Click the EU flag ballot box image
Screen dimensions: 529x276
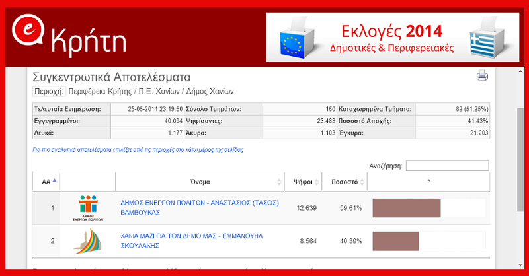301,37
